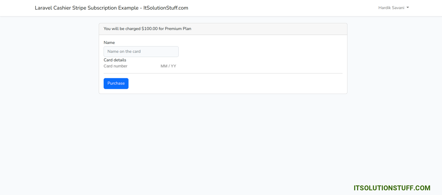Focus the Name on the card field
Screen dimensions: 442x195
[x=141, y=52]
